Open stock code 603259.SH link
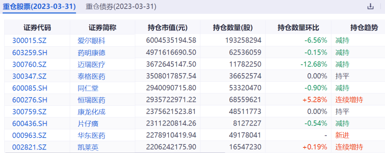The width and height of the screenshot is (385, 153). point(30,52)
